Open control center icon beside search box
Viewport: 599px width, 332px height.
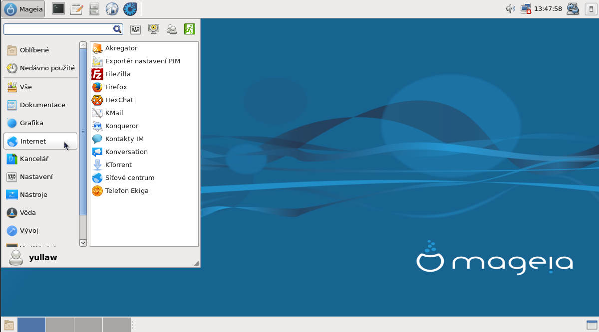coord(135,29)
